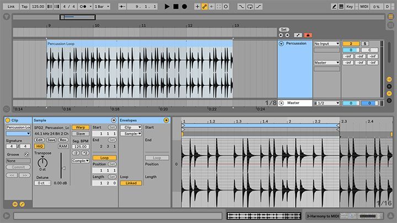Click the Nudge Up tempo icon

tap(57, 7)
